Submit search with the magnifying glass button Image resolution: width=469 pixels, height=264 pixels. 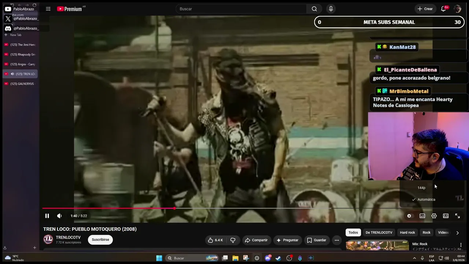[x=314, y=9]
